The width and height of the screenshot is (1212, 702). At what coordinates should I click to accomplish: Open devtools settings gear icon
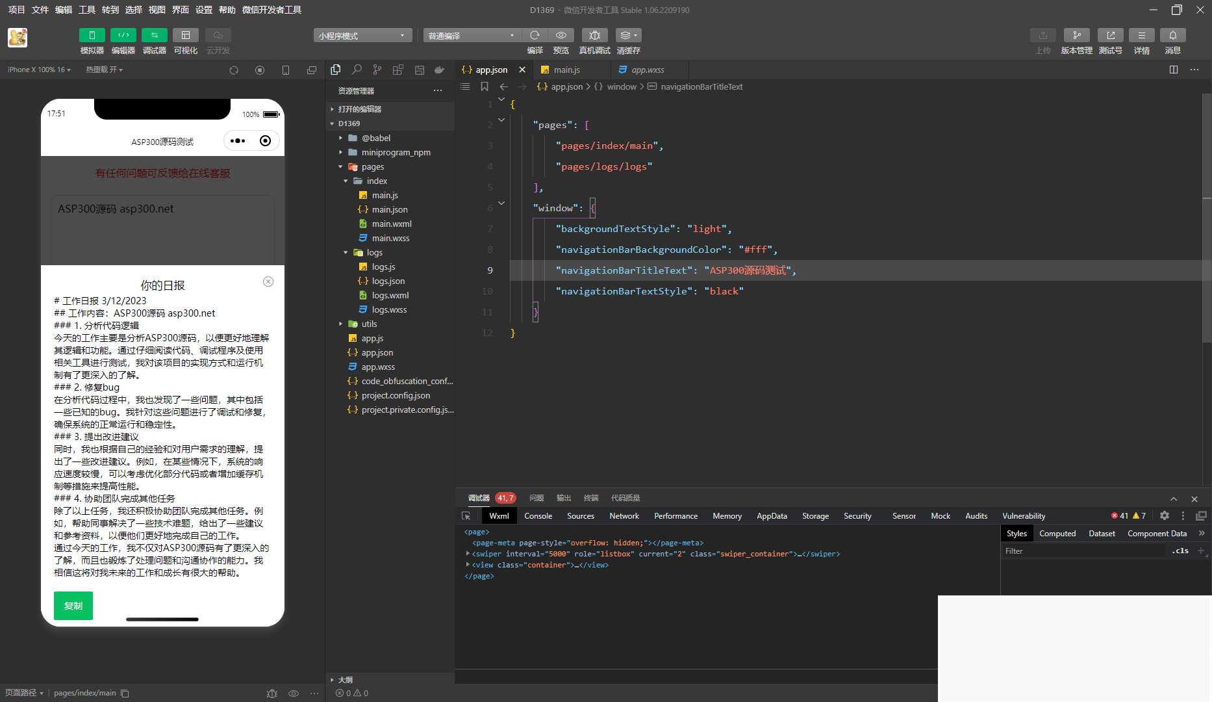coord(1165,515)
